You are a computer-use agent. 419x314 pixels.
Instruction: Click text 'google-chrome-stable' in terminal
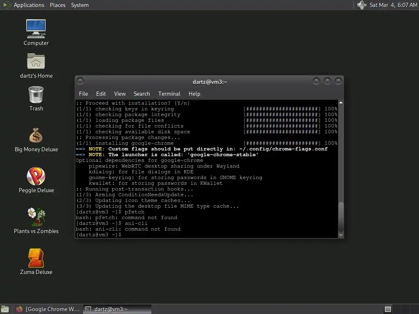(x=223, y=155)
